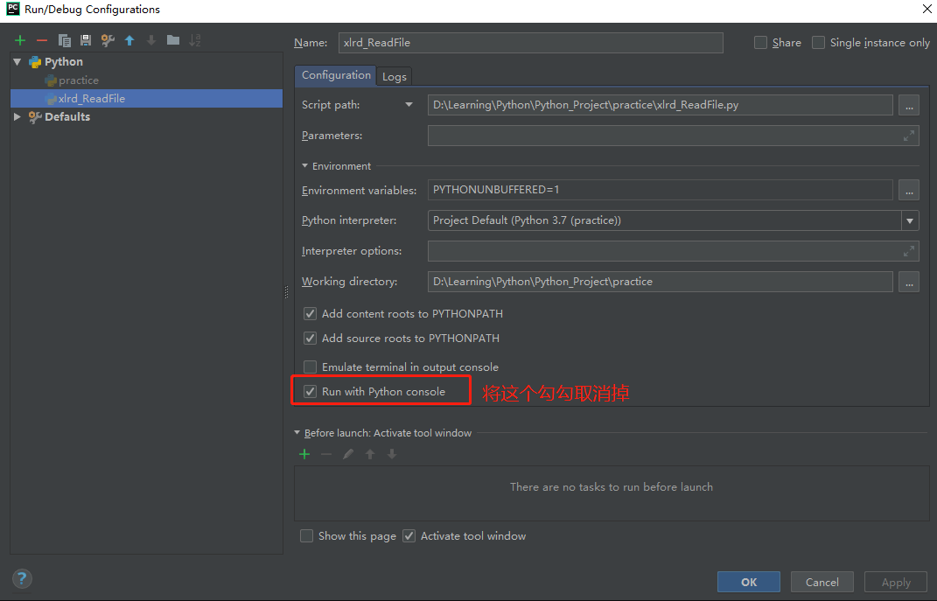Click inside the Name input field
The image size is (937, 601).
pos(525,42)
